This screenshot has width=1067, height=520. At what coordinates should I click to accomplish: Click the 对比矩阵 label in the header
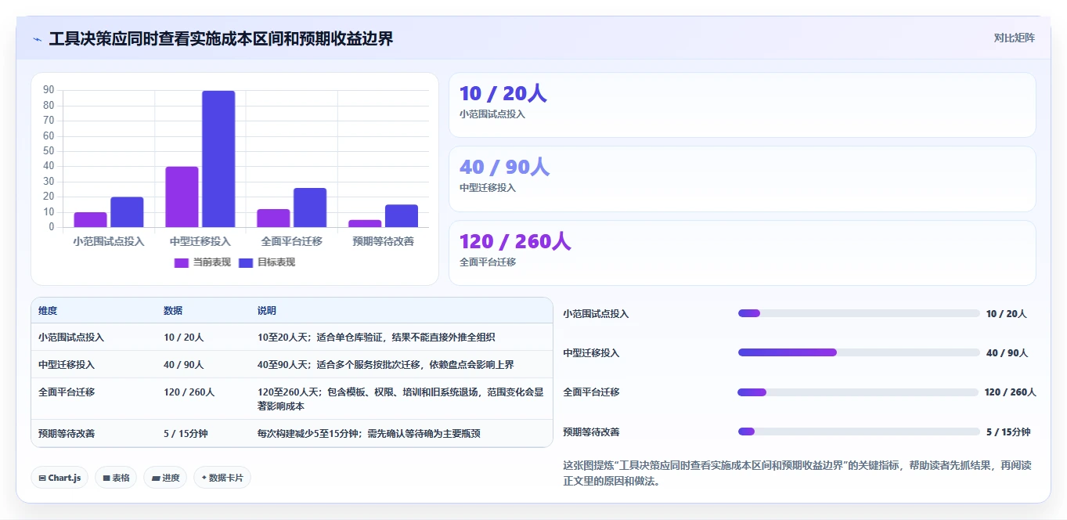tap(1015, 38)
